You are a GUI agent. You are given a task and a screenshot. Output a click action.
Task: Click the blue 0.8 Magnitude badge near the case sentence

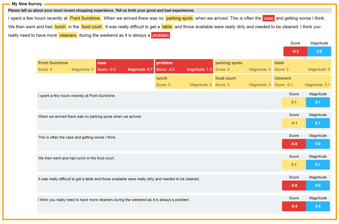coord(318,144)
